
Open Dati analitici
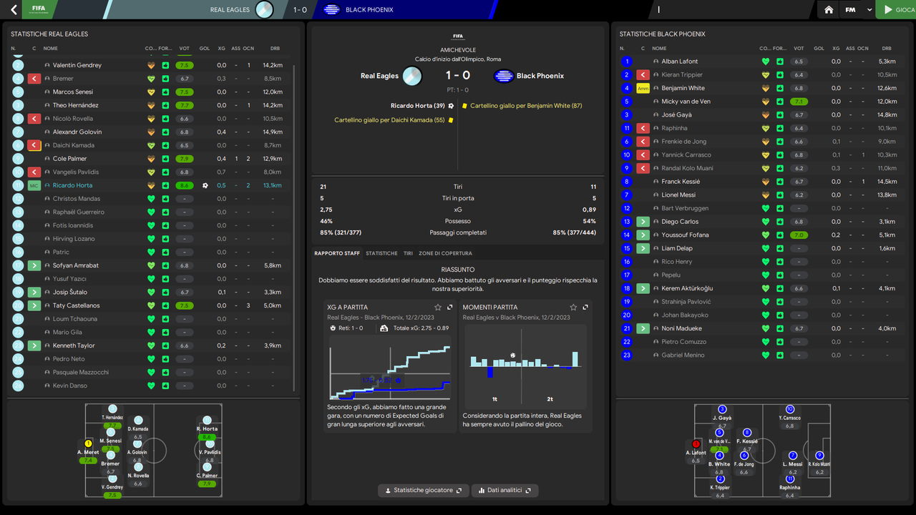[505, 491]
